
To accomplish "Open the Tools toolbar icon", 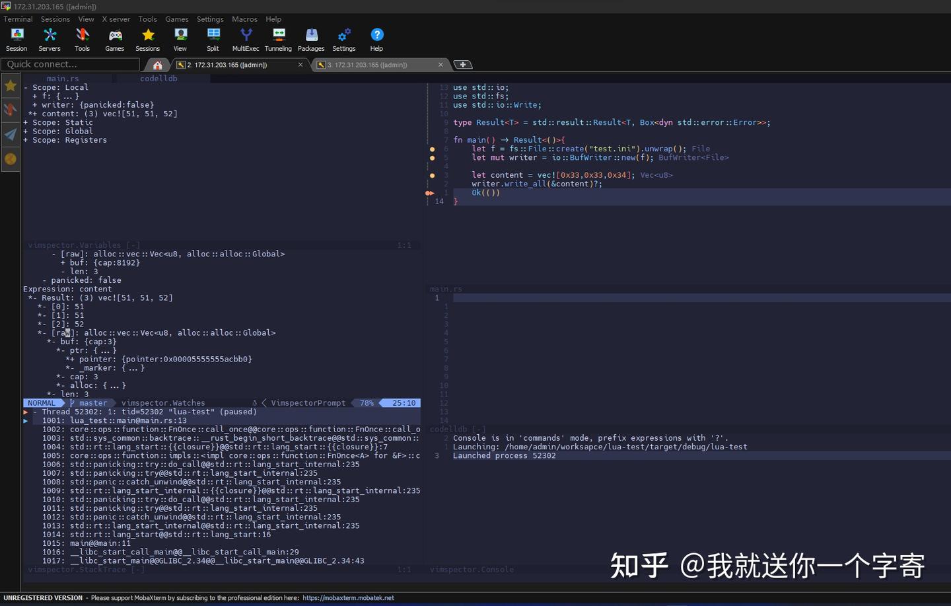I will [x=82, y=38].
